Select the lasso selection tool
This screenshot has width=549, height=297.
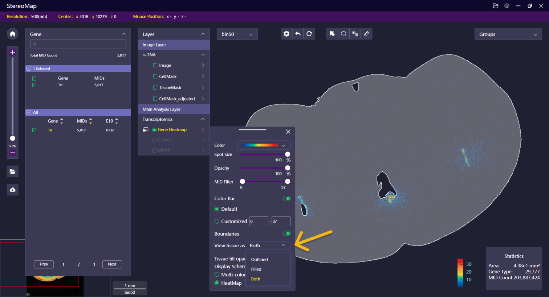[x=343, y=34]
